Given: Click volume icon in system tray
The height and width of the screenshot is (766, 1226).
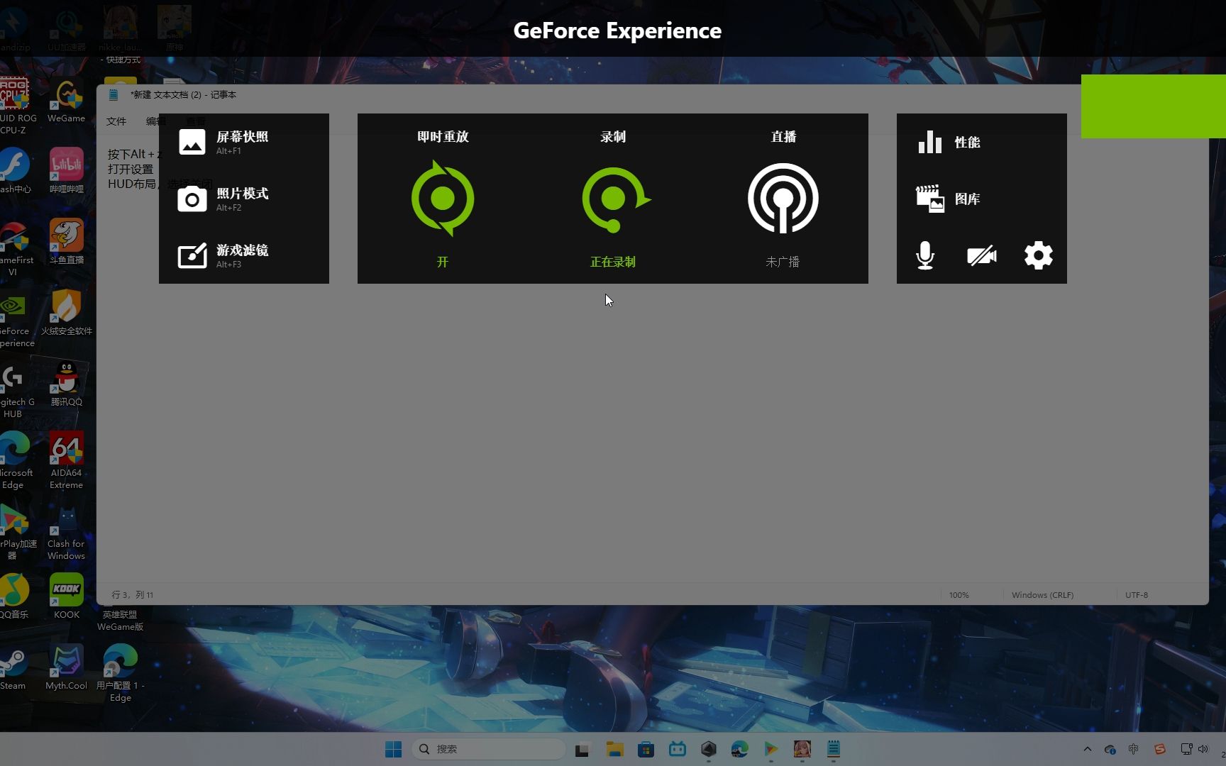Looking at the screenshot, I should (x=1203, y=749).
